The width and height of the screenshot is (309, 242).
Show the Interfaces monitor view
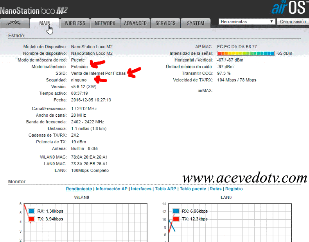click(x=141, y=189)
